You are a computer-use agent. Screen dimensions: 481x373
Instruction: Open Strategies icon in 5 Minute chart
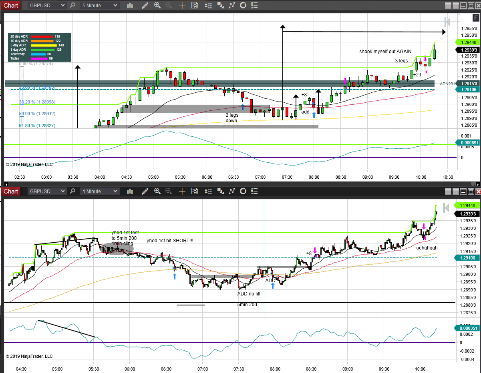tap(243, 5)
